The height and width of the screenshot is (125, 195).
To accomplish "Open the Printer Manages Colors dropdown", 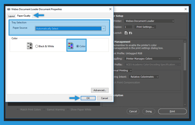I will (x=153, y=59).
